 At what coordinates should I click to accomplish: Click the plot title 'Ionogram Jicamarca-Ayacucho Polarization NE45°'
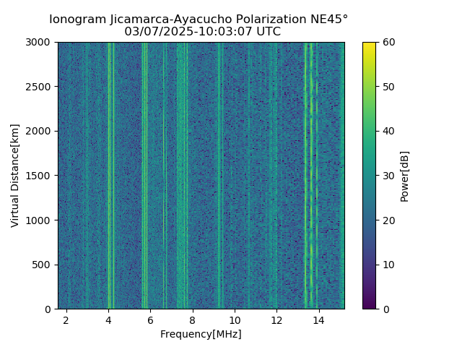199,20
